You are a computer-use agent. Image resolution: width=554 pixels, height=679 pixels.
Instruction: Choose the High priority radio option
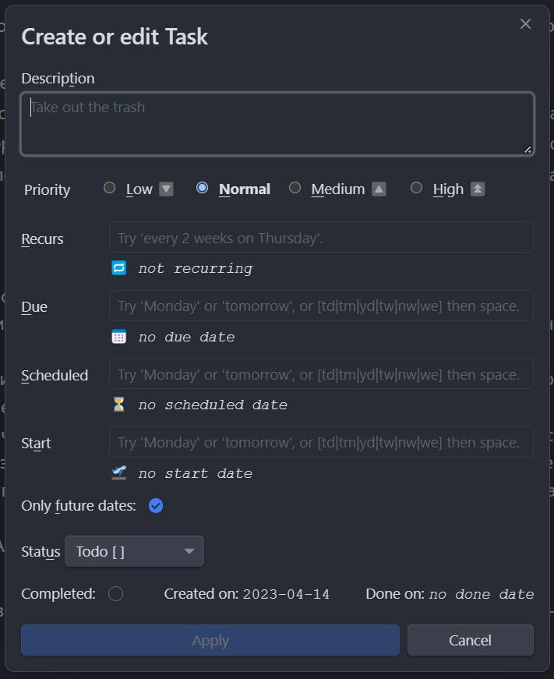[416, 188]
